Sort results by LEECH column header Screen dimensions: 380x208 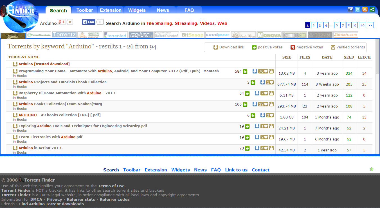click(364, 57)
